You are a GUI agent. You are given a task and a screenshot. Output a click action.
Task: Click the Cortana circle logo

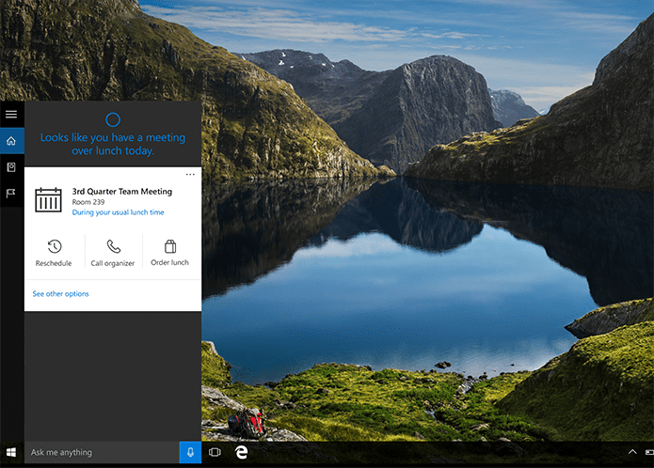(x=113, y=120)
